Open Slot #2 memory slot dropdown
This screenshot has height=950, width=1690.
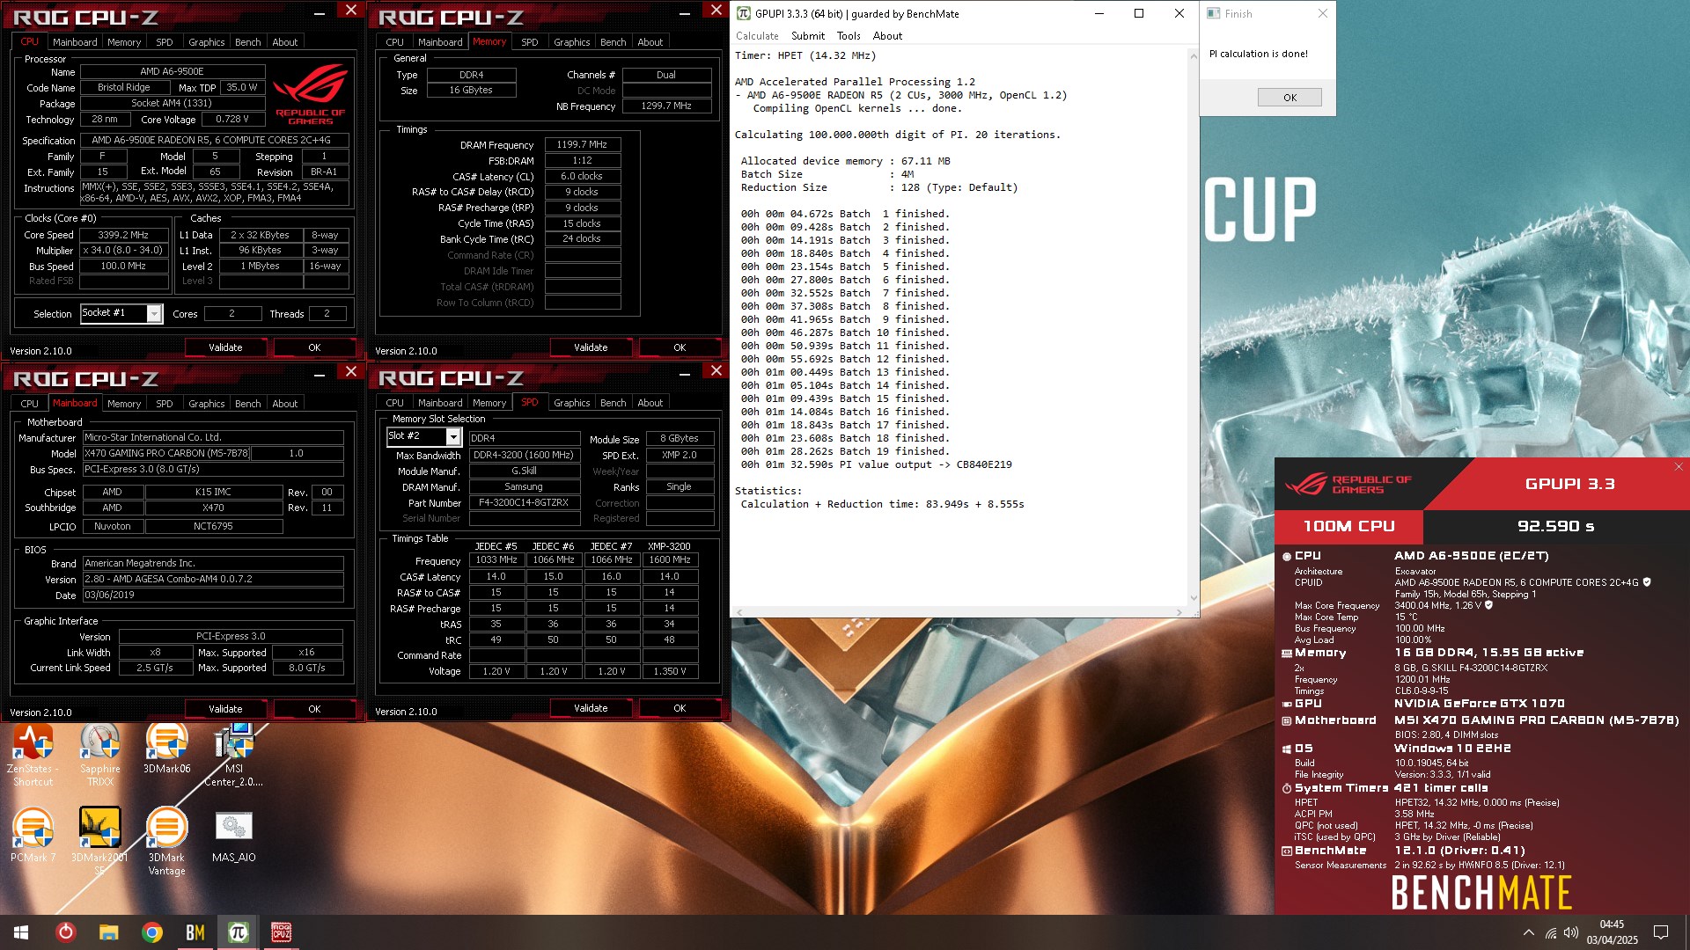(x=453, y=436)
